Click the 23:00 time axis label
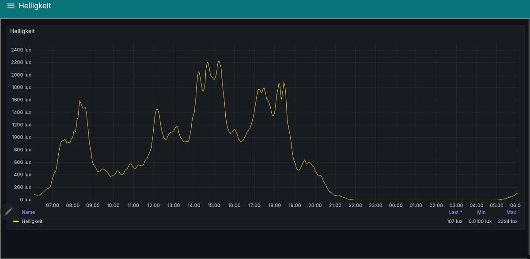The height and width of the screenshot is (259, 530). [x=375, y=206]
